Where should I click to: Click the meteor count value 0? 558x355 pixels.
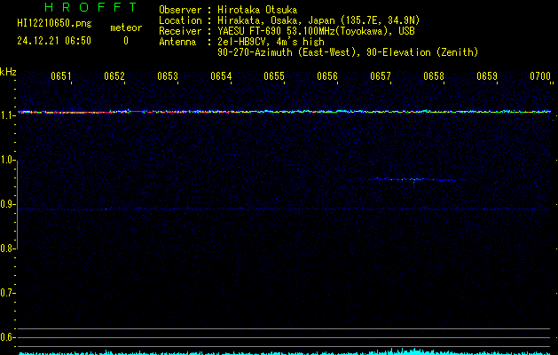(x=126, y=41)
